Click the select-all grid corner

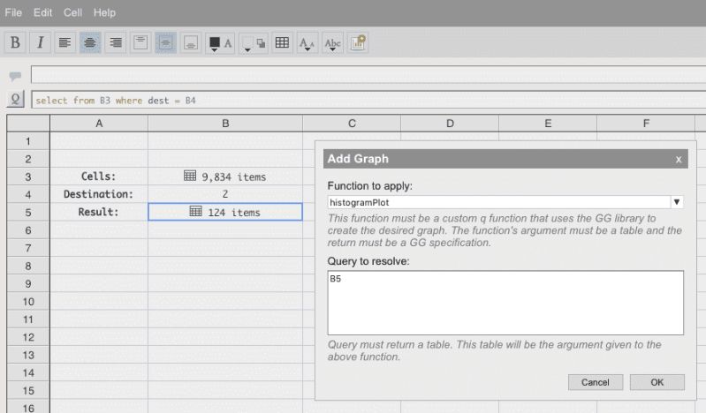pyautogui.click(x=28, y=124)
